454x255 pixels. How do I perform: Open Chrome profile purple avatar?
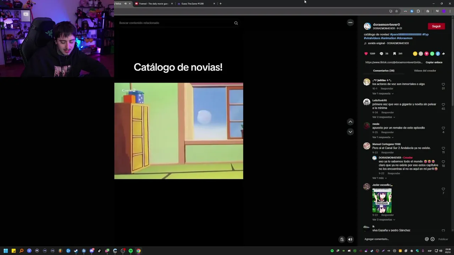(x=444, y=11)
